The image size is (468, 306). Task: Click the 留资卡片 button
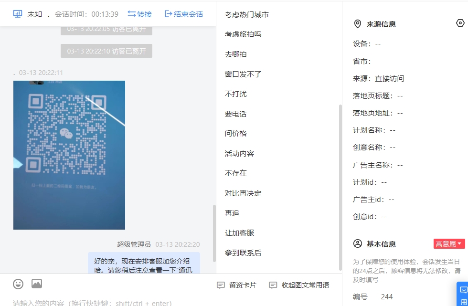(237, 285)
